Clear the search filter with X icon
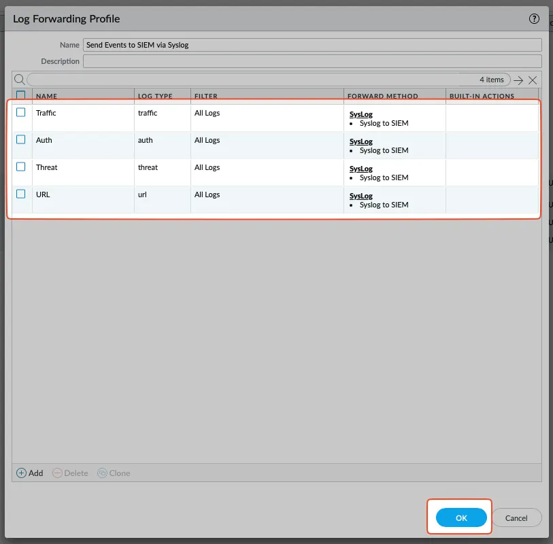 [533, 80]
